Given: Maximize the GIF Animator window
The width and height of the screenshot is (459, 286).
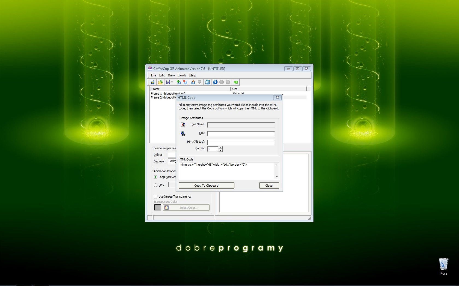Looking at the screenshot, I should point(298,68).
